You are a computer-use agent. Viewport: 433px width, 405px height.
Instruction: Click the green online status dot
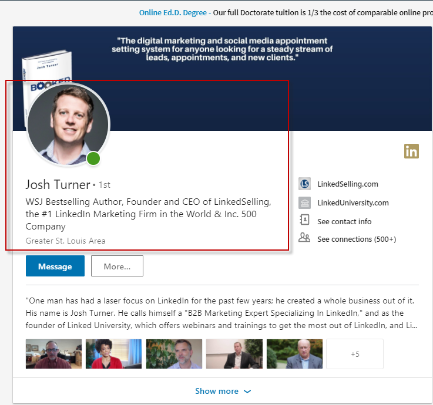(x=93, y=158)
